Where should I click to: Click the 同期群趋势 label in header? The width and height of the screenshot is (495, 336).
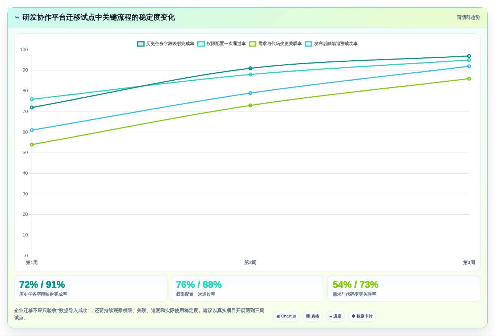tap(468, 17)
